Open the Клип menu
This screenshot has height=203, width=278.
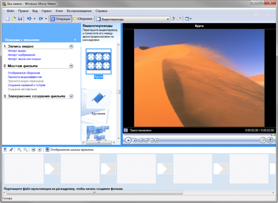tap(59, 11)
